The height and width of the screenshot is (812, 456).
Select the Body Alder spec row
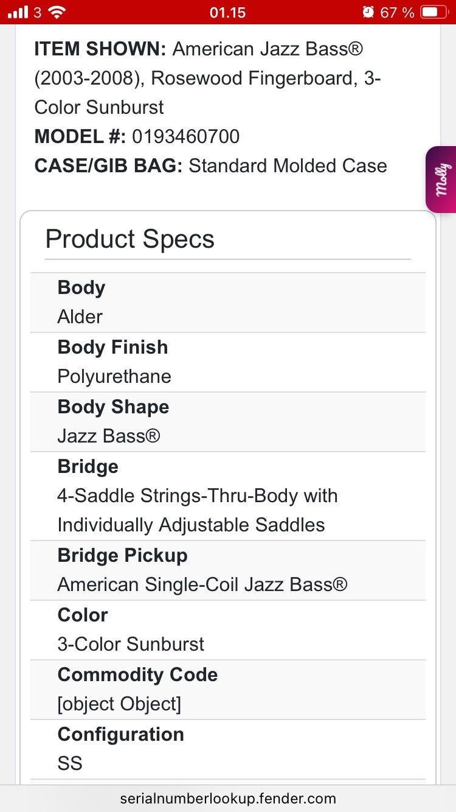coord(228,303)
